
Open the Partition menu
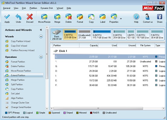[x=33, y=8]
